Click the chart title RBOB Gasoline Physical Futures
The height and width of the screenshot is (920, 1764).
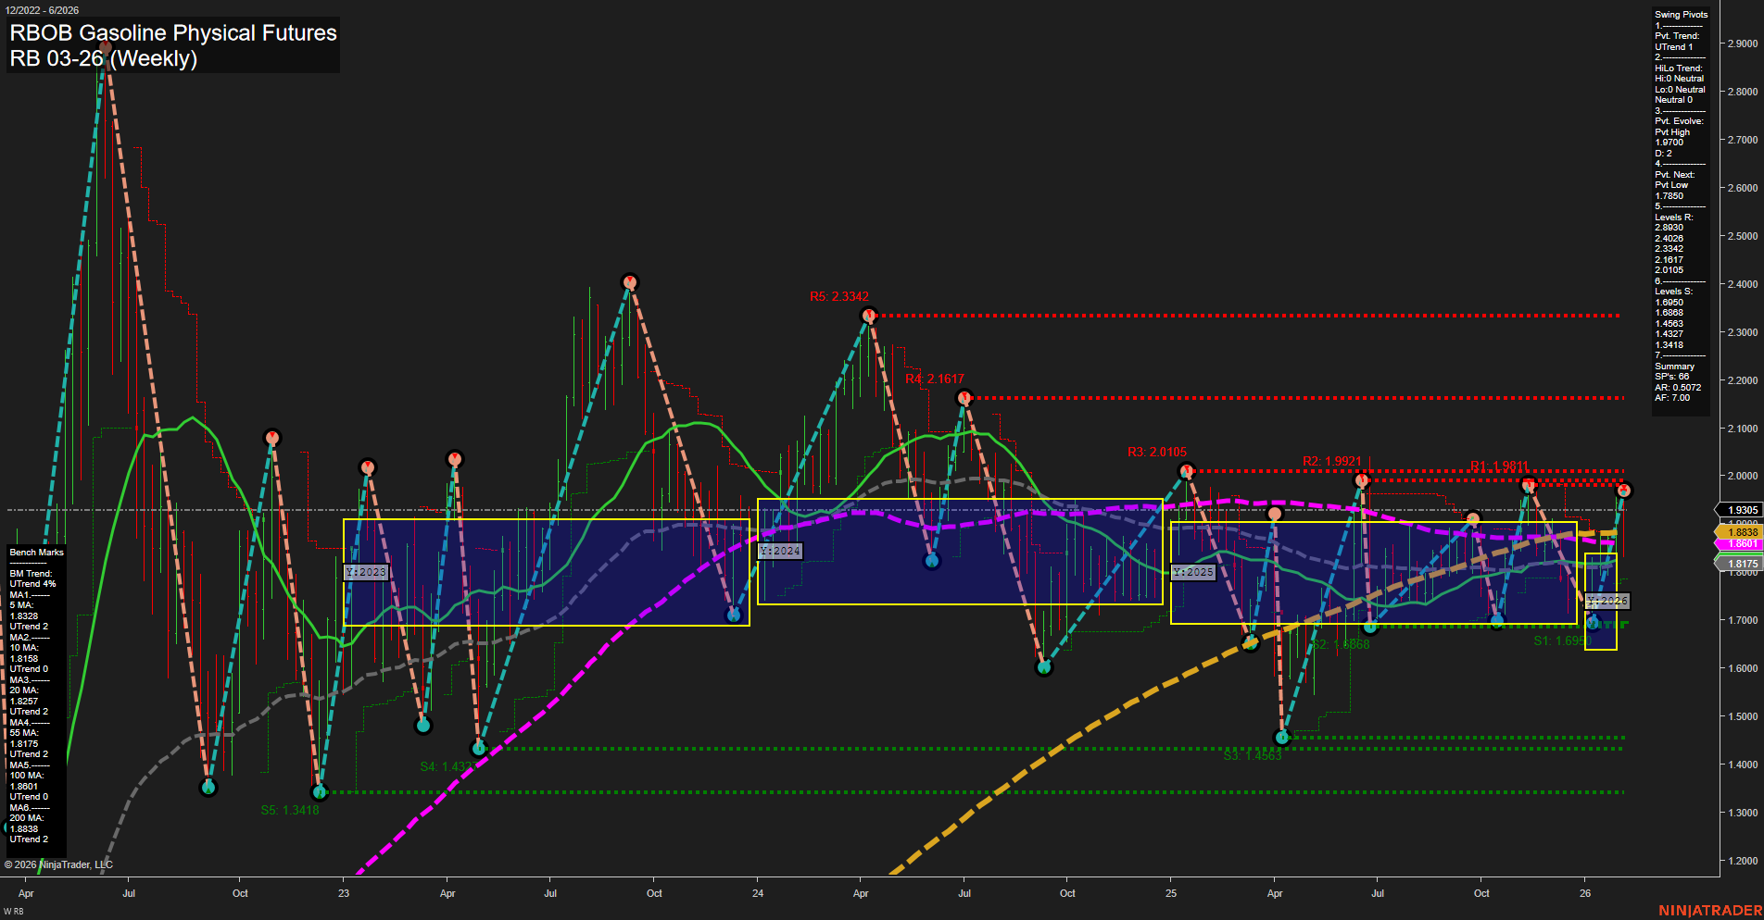[172, 33]
